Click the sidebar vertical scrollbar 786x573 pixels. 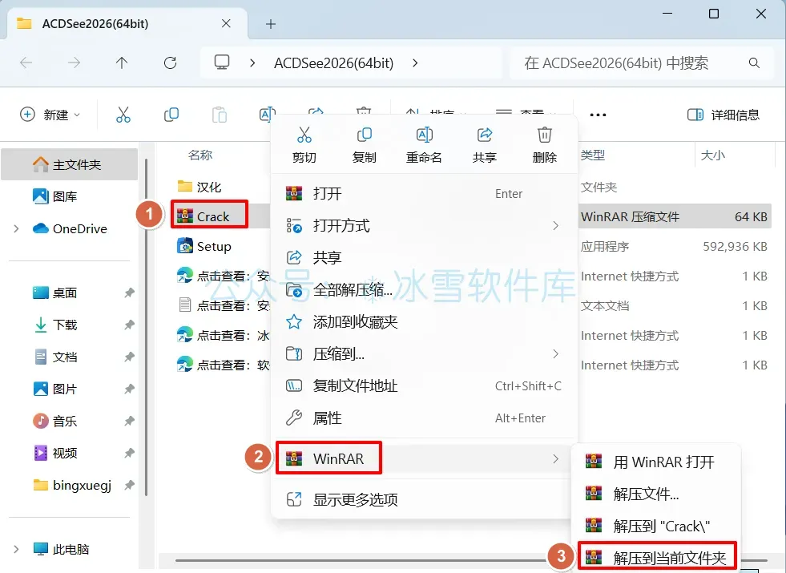coord(146,326)
